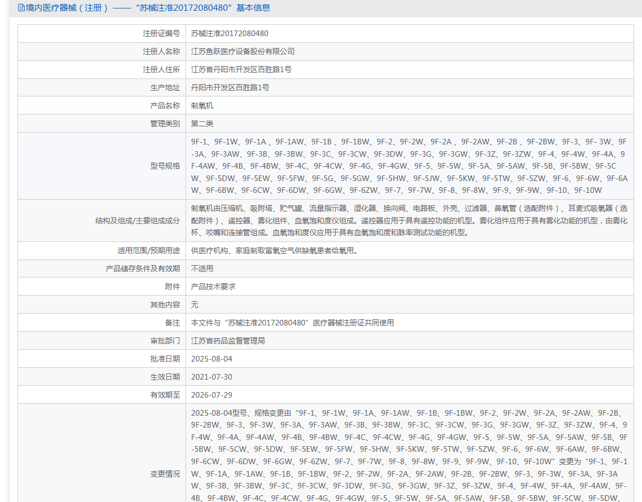Click approval date 2025-08-04

[211, 359]
